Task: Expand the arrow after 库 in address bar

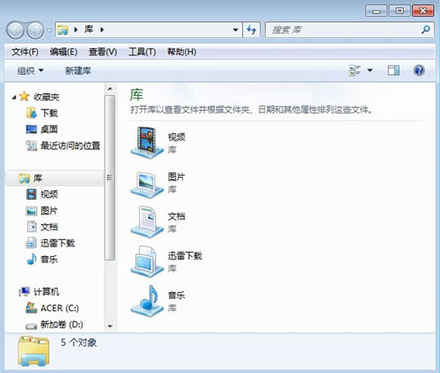Action: click(x=101, y=30)
